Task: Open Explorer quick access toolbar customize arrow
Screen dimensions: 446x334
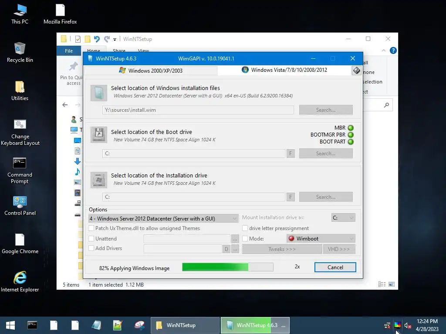Action: pos(115,39)
